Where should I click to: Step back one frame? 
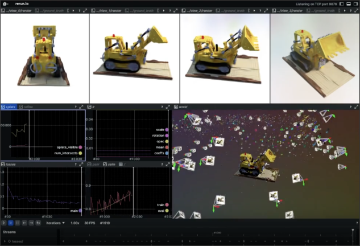(x=24, y=223)
